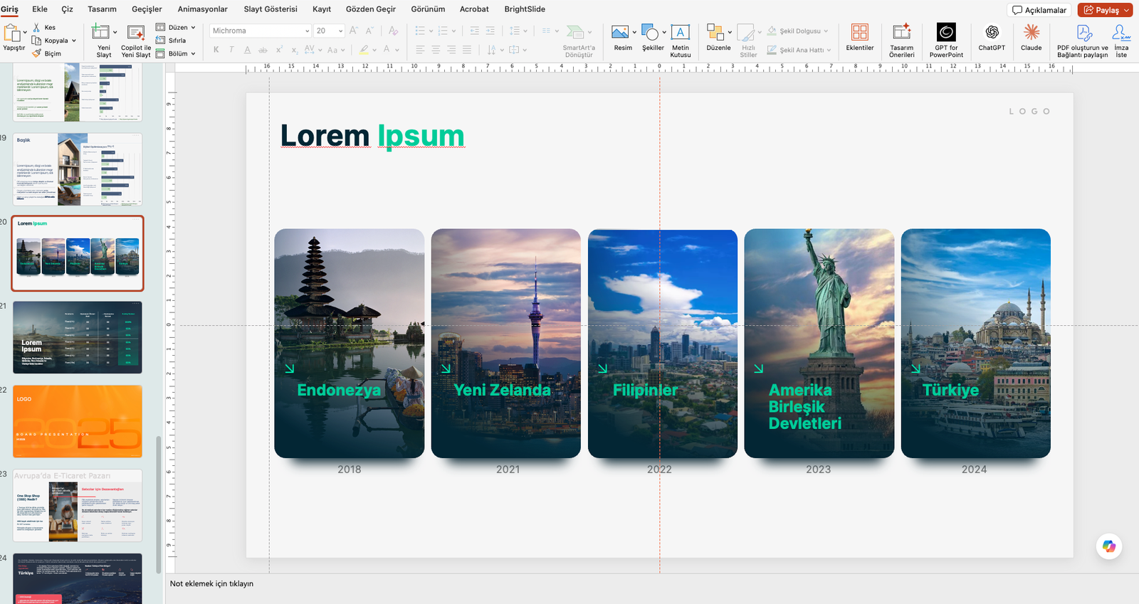
Task: Toggle underline formatting
Action: (x=247, y=50)
